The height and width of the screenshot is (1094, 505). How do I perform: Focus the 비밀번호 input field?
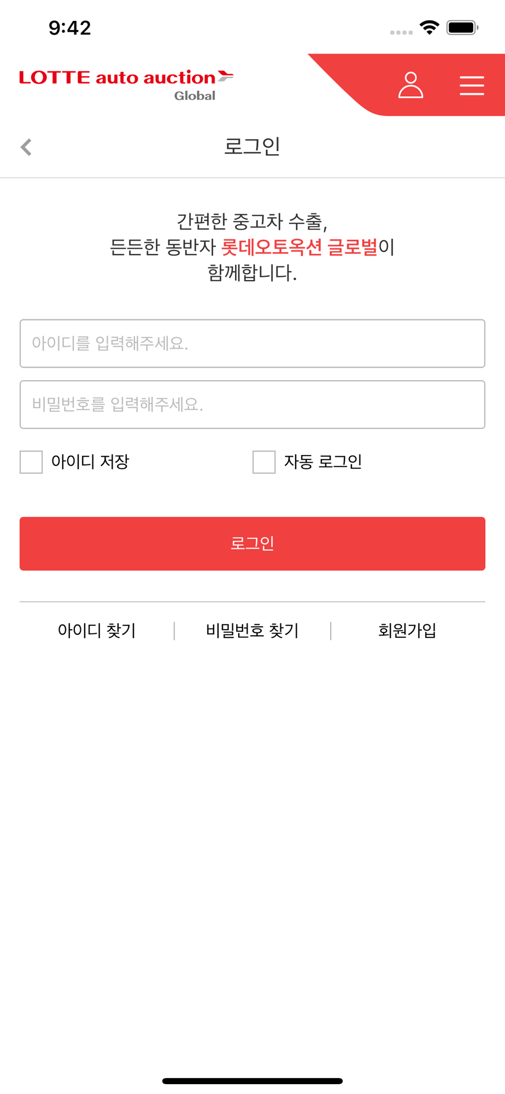click(x=252, y=405)
